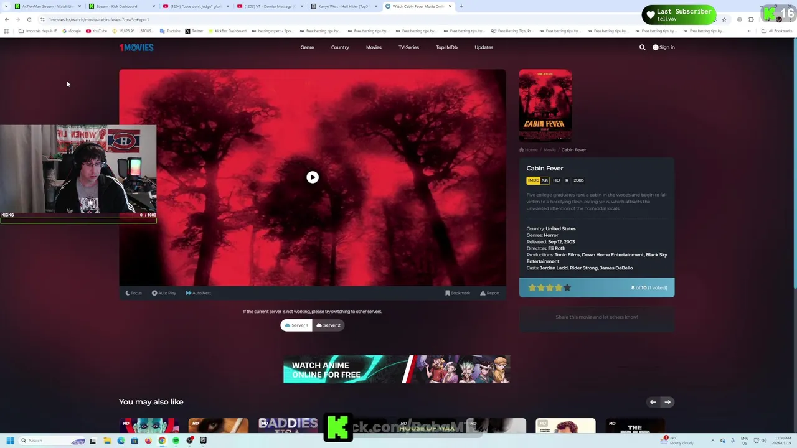The image size is (797, 448).
Task: Open the Cabin Fever poster thumbnail
Action: (545, 106)
